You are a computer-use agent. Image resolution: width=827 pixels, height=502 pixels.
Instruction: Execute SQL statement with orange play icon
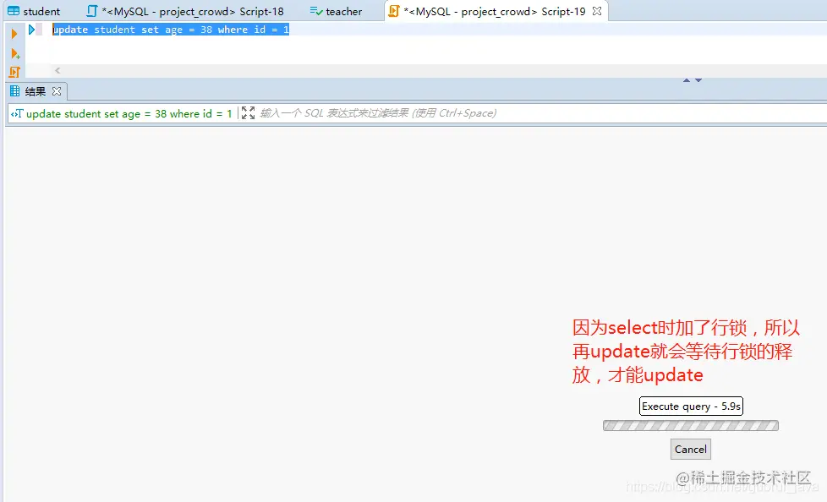click(x=14, y=34)
